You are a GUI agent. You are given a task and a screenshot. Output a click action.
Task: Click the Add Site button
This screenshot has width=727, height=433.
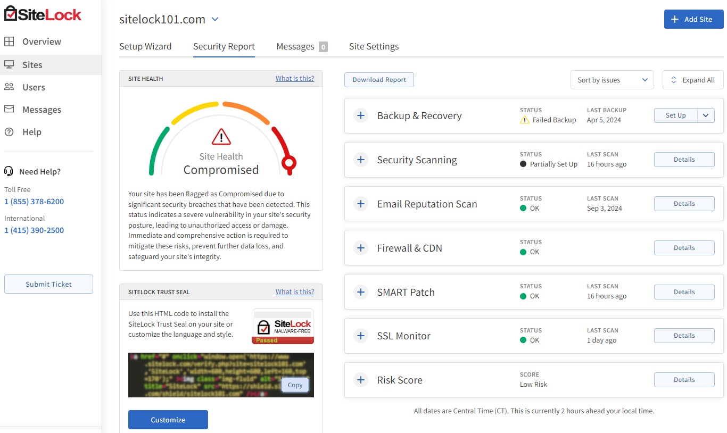click(x=693, y=19)
